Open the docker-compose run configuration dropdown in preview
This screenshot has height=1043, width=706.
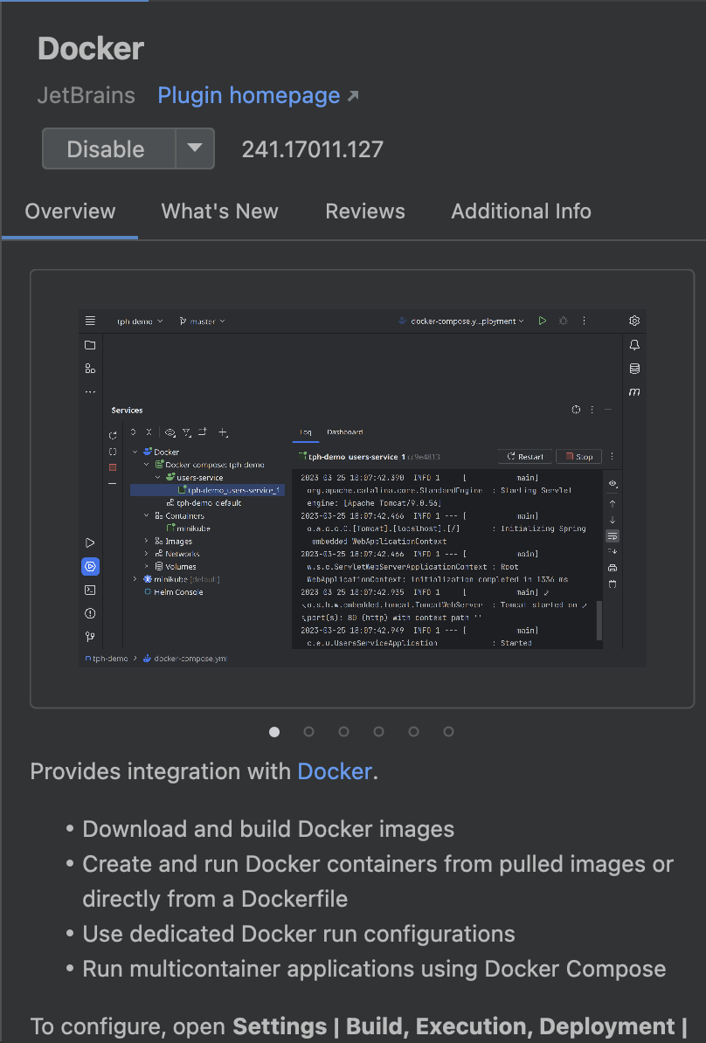coord(461,321)
